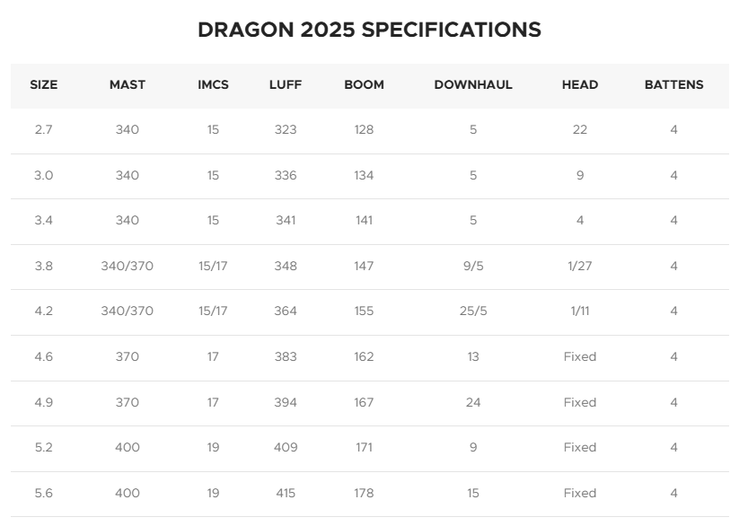
Task: Click the 1/27 head value
Action: pos(579,266)
